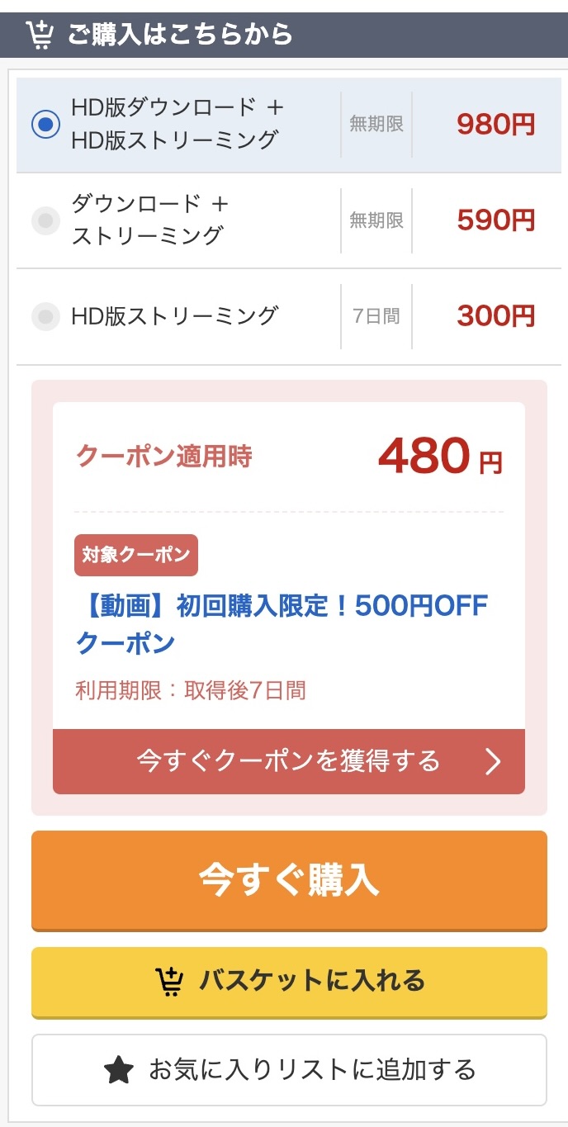
Task: Select the HD版ストリーミング 7日間 option
Action: click(45, 315)
